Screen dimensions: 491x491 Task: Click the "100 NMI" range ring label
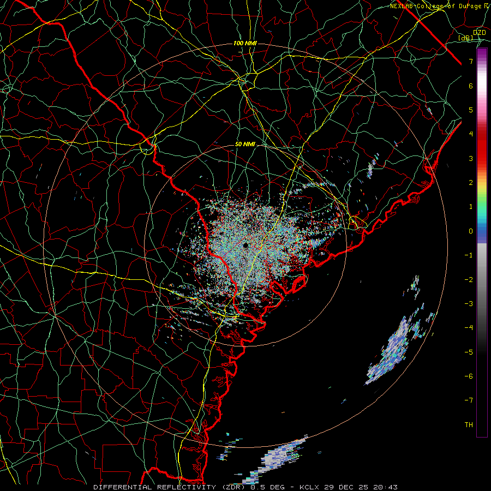point(245,43)
